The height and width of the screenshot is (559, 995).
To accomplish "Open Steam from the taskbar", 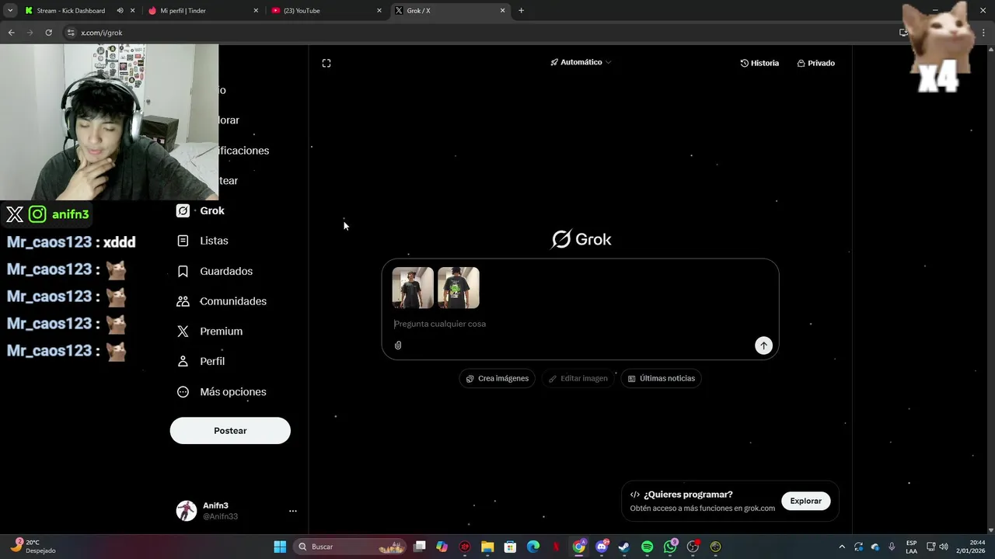I will tap(624, 547).
